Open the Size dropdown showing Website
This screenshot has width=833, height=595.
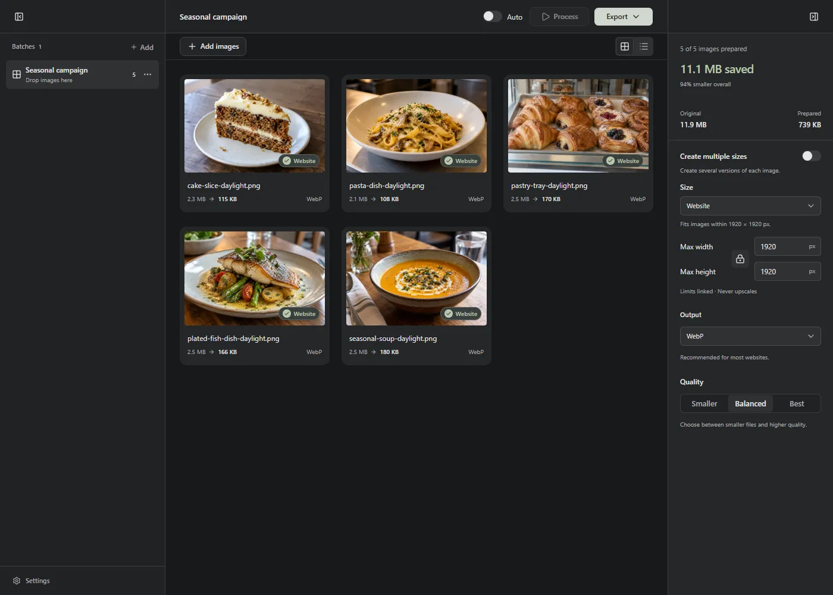(x=750, y=206)
